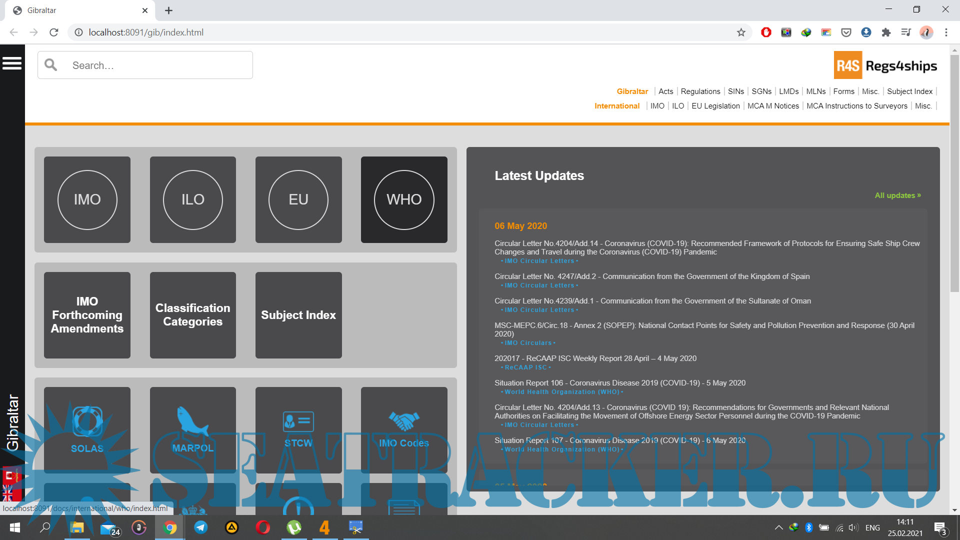Click the Regs4ships logo
Viewport: 960px width, 540px height.
coord(885,65)
